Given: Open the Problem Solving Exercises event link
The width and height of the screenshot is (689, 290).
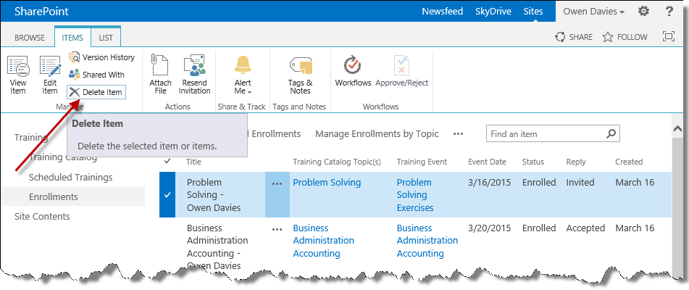Looking at the screenshot, I should (415, 194).
